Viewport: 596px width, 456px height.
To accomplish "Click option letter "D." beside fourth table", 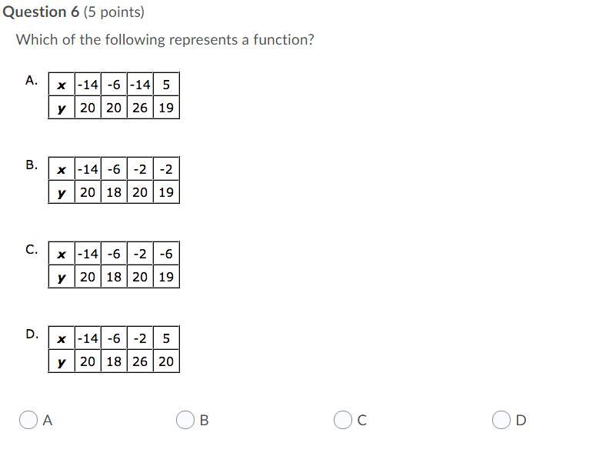I will pyautogui.click(x=32, y=335).
